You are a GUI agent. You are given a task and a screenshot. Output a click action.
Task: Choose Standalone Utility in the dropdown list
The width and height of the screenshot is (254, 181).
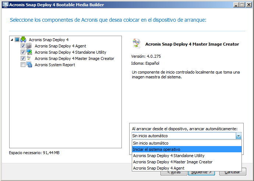coord(187,156)
